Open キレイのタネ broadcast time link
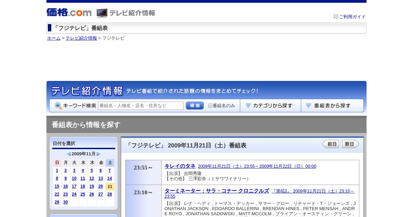The image size is (413, 217). click(x=257, y=166)
